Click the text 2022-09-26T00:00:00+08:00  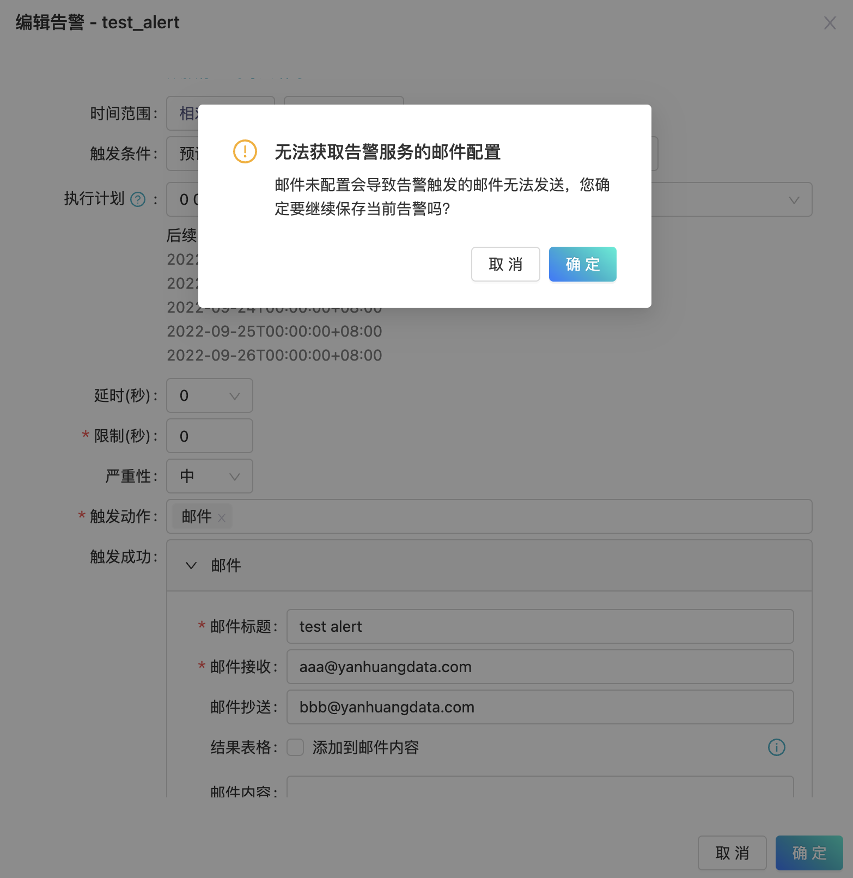coord(275,355)
